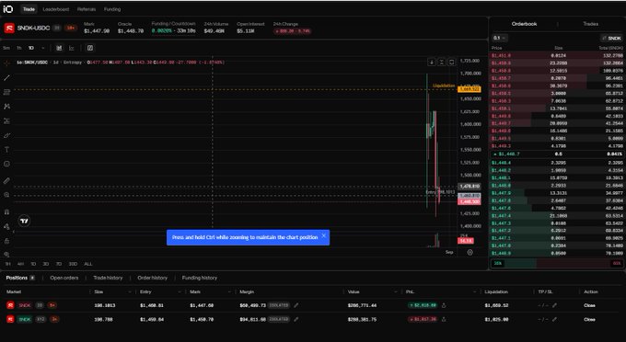
Task: Select the trend line drawing tool
Action: click(6, 78)
